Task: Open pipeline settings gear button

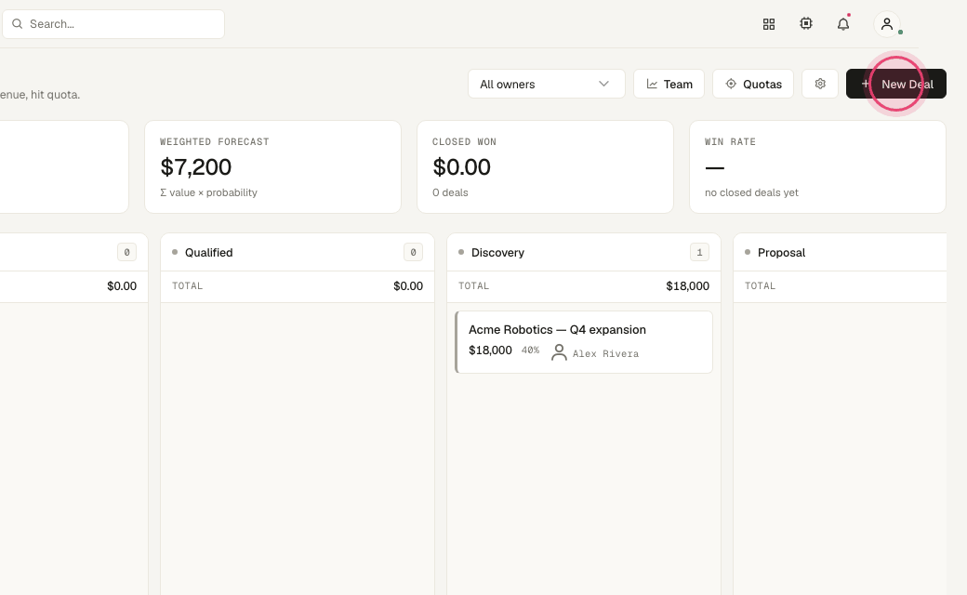Action: coord(820,84)
